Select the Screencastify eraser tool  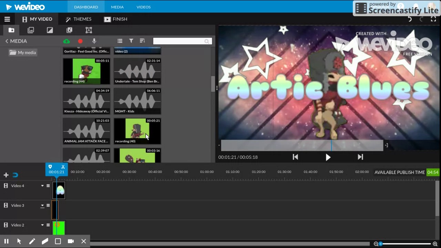click(45, 241)
